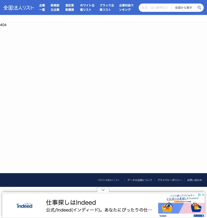Open the 新規設立企業 menu item
This screenshot has height=218, width=207.
[55, 8]
